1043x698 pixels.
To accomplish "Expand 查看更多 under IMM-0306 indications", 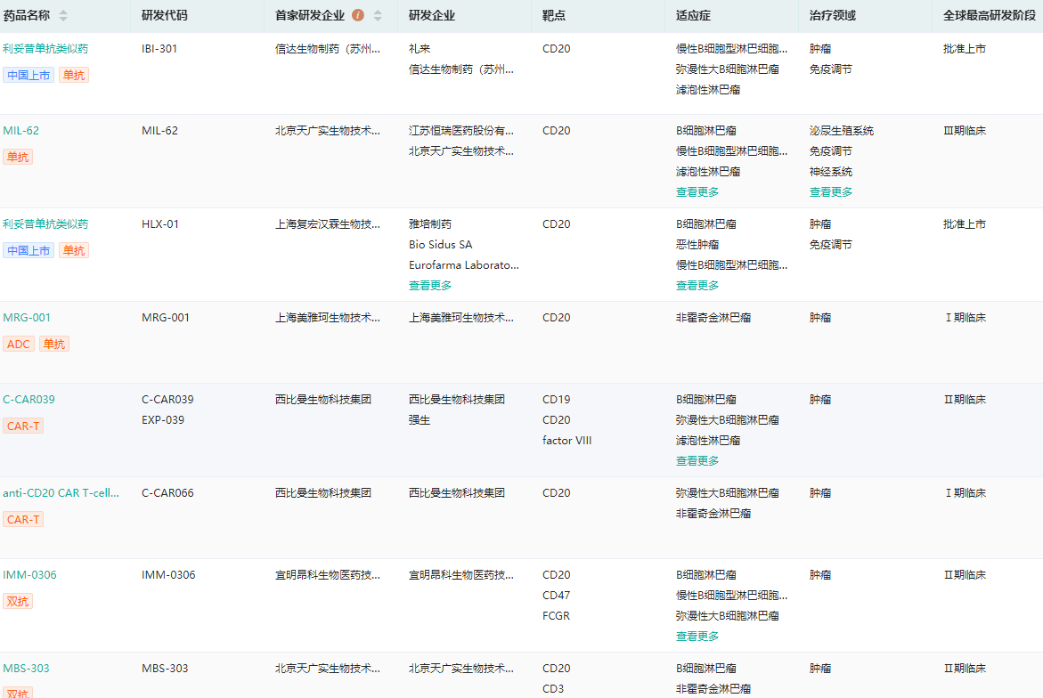I will click(697, 637).
